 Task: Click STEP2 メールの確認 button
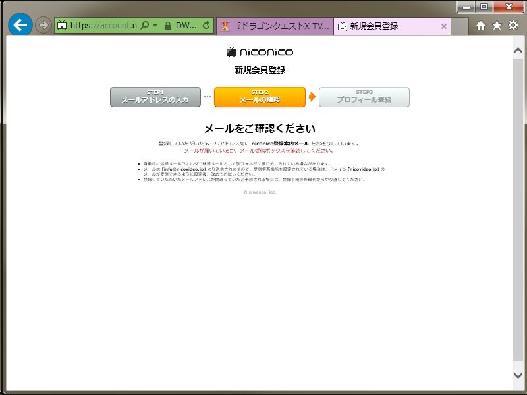(x=260, y=97)
